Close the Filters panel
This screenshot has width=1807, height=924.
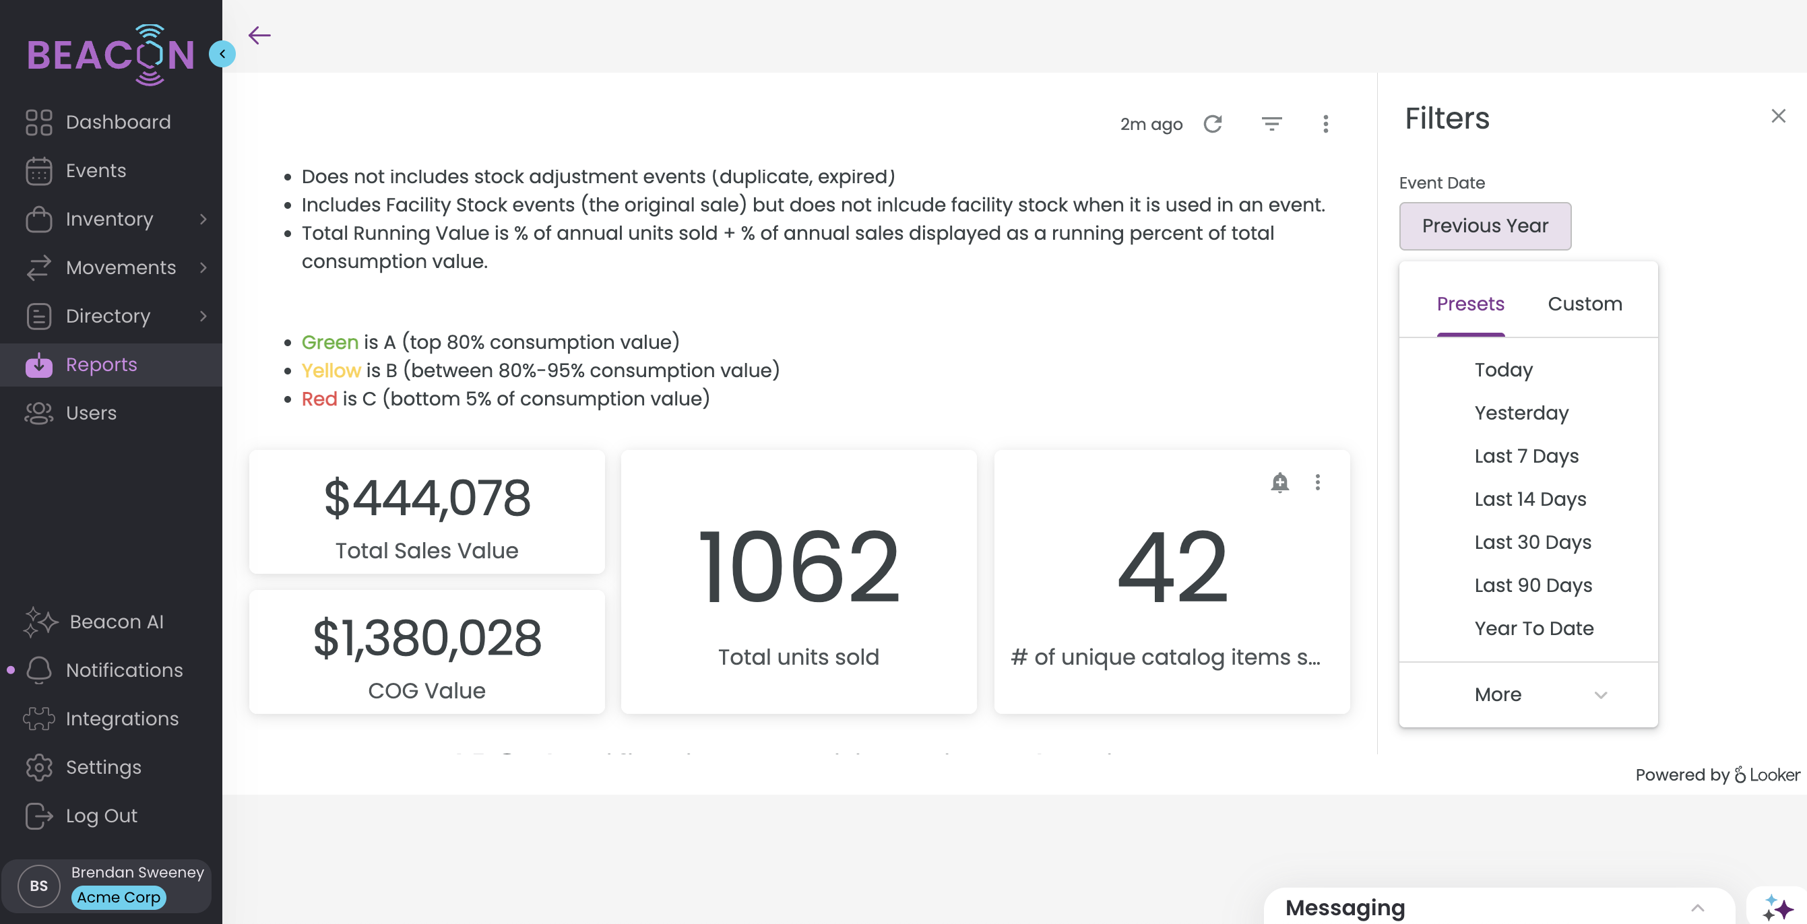click(1777, 116)
